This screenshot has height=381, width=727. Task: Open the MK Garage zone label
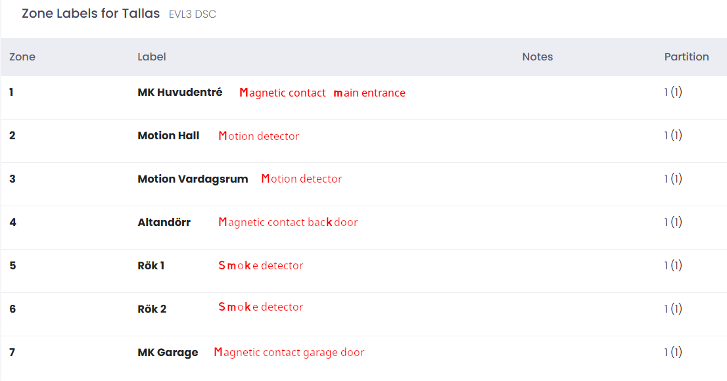[x=168, y=352]
